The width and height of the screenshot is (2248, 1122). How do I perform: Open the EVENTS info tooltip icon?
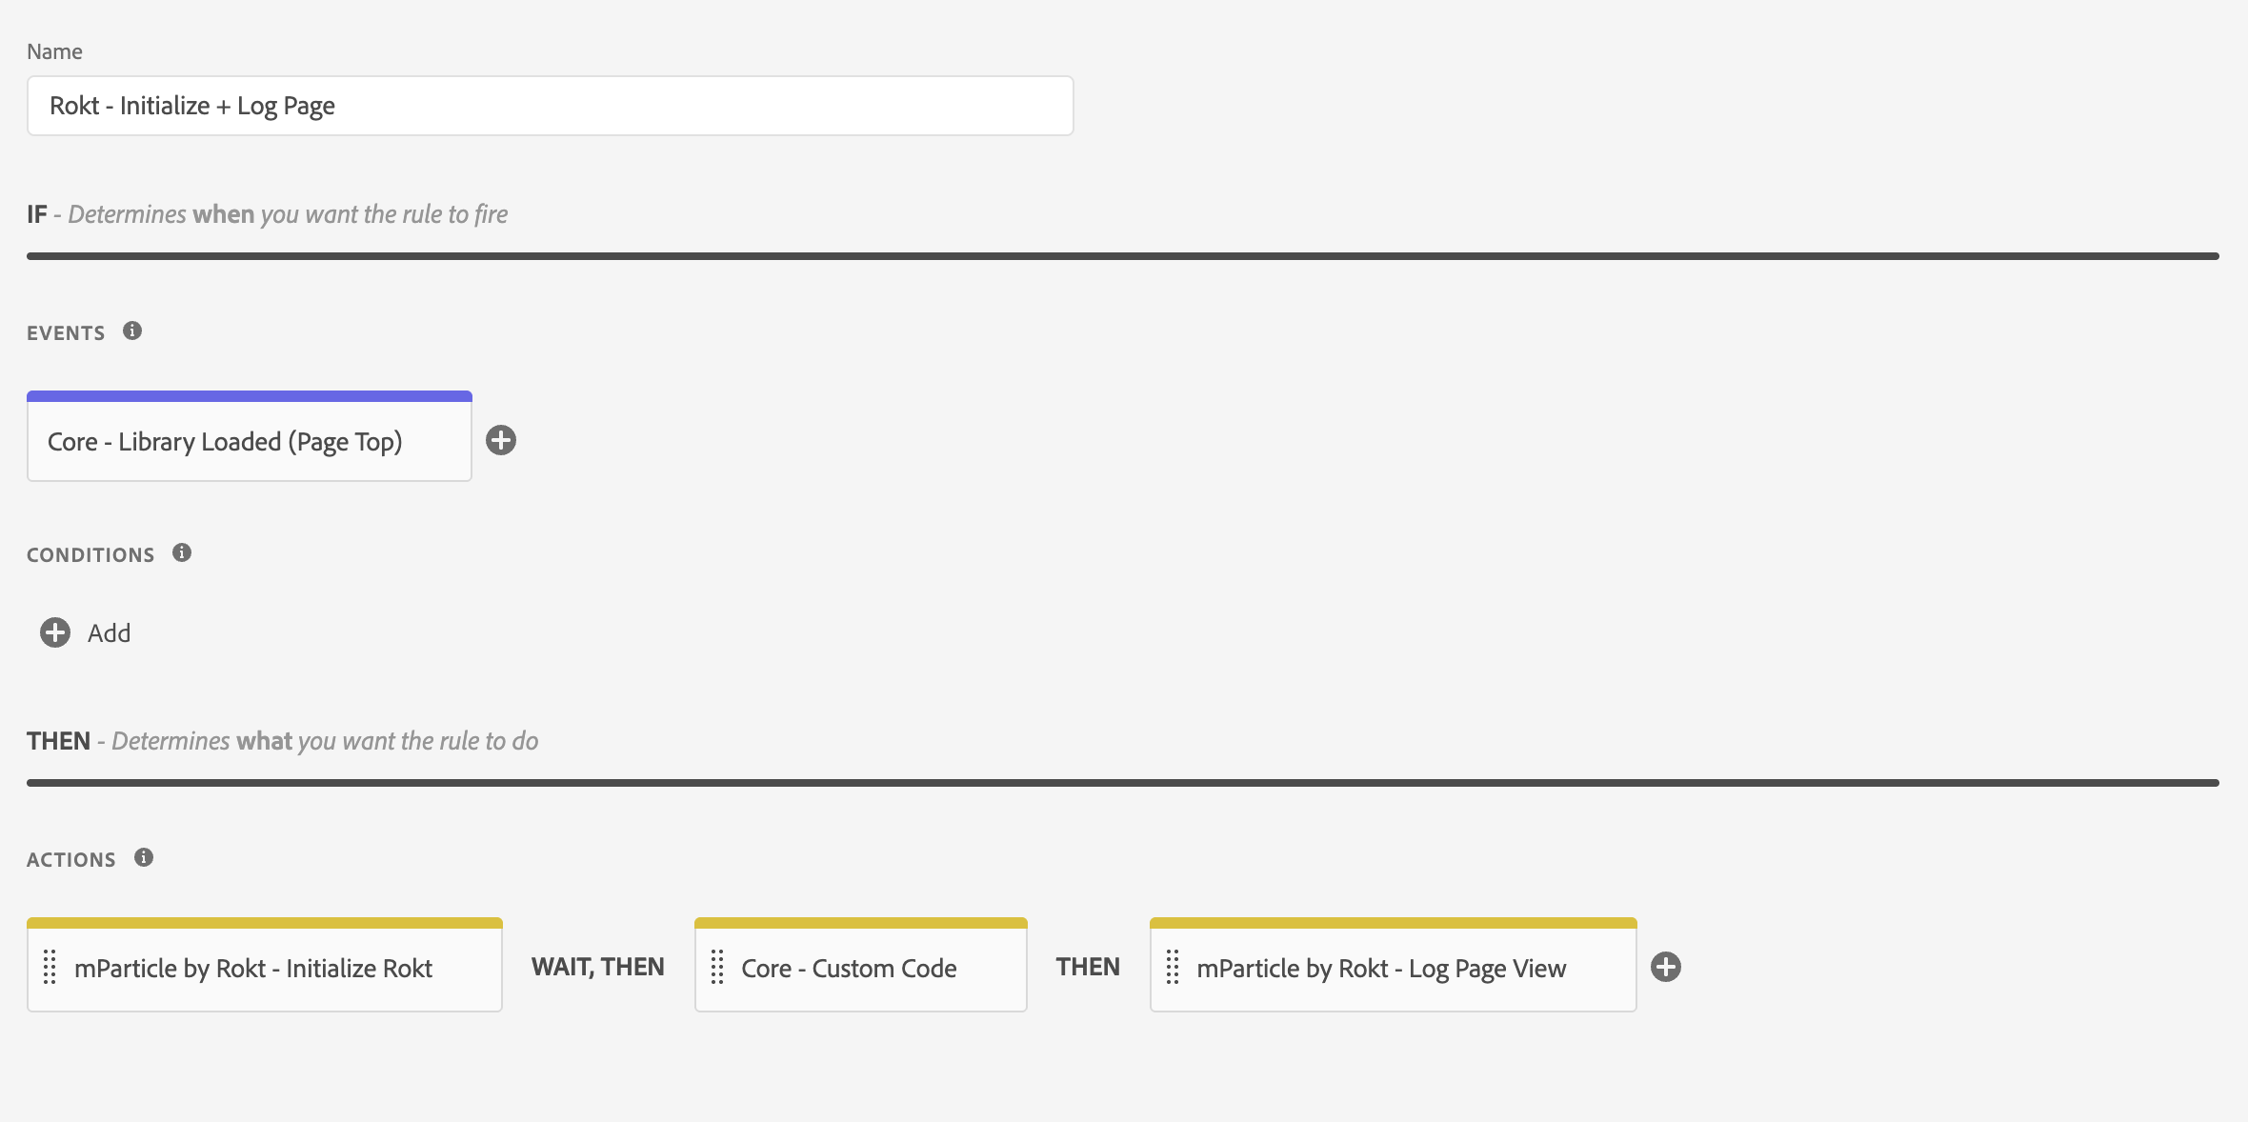point(132,331)
